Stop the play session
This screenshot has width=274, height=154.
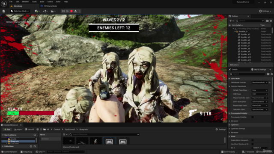[71, 11]
